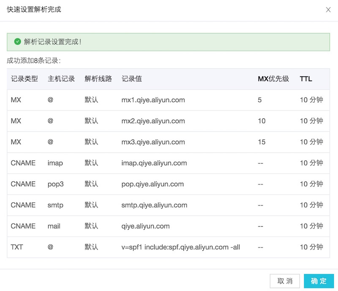Select the mx3.qiye.aliyun.com record value
The image size is (338, 291).
pyautogui.click(x=154, y=142)
